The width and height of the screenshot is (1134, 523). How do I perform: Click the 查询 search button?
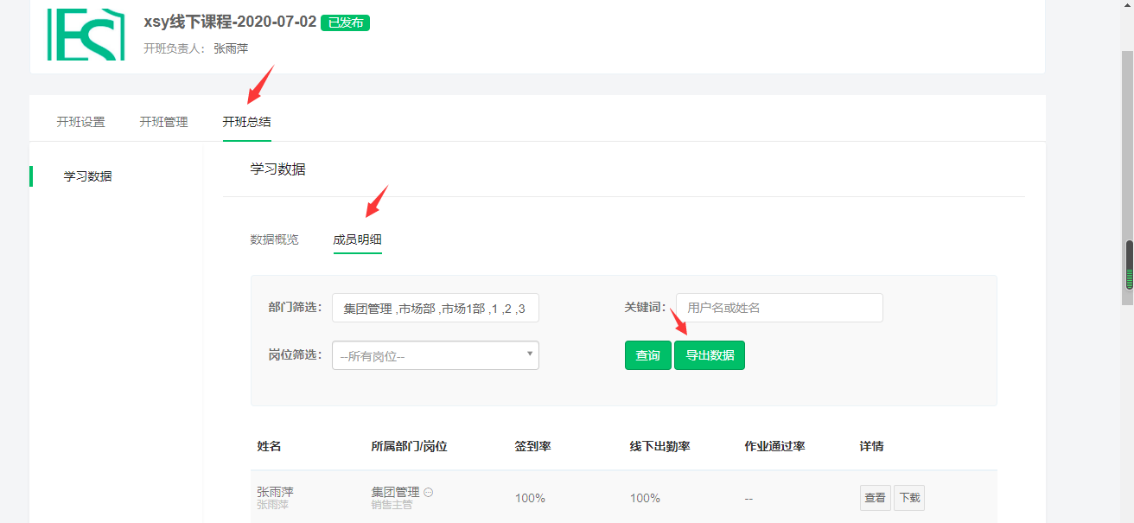pyautogui.click(x=647, y=355)
